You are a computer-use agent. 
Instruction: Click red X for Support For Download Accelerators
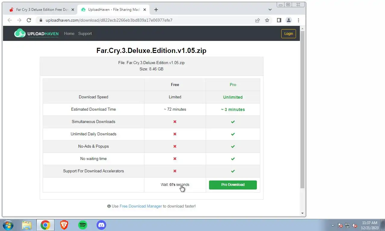tap(175, 171)
